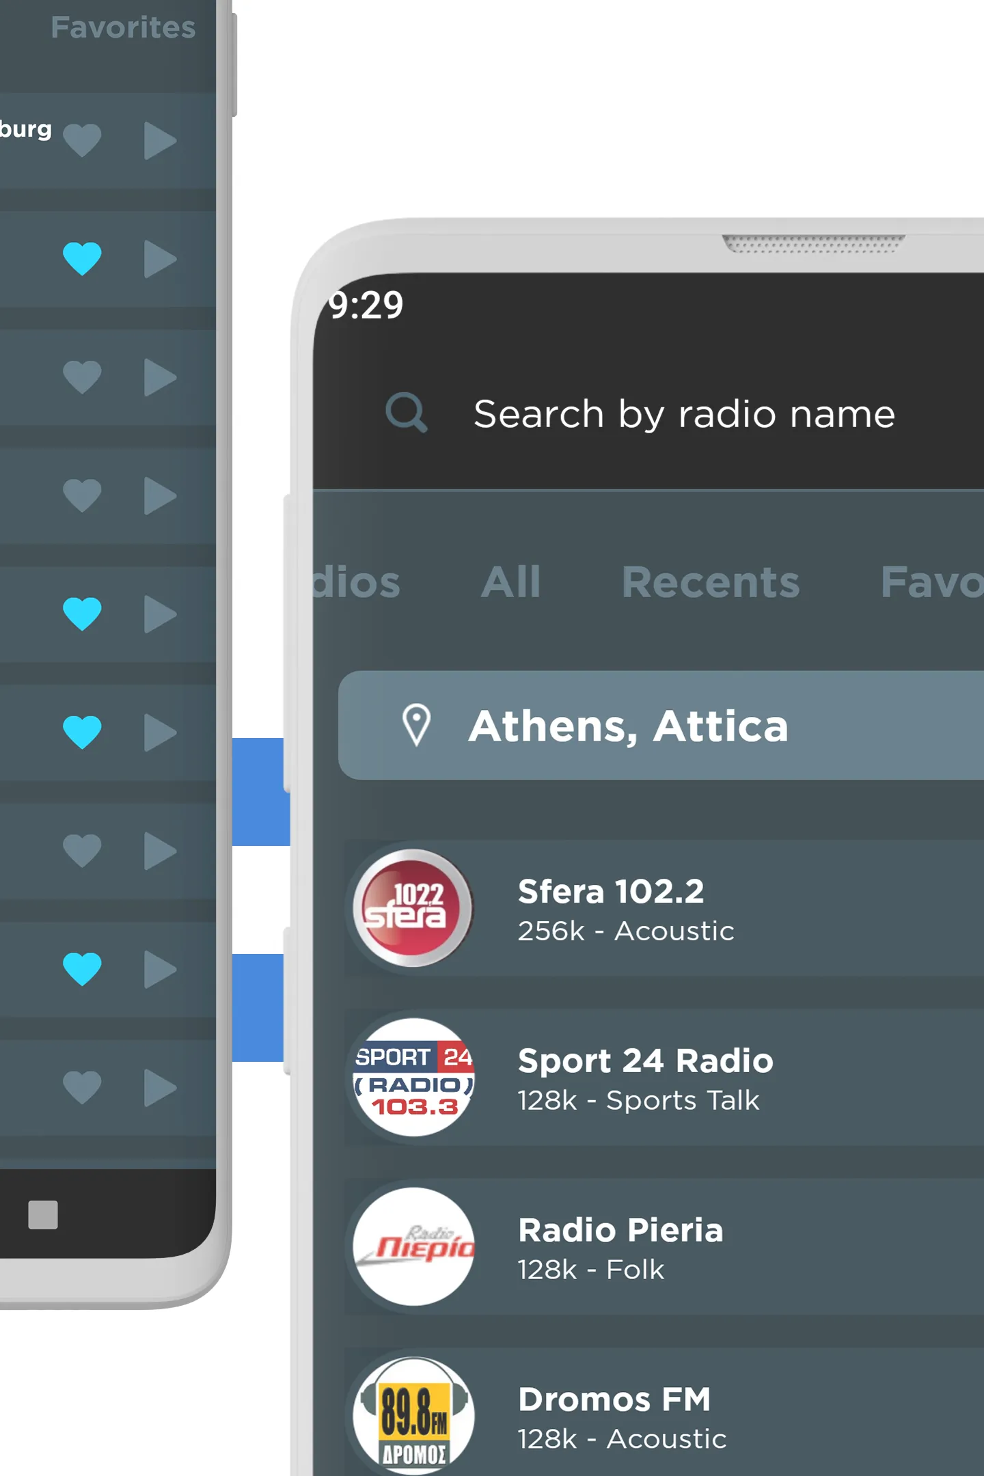Viewport: 984px width, 1476px height.
Task: Pick the Dromos FM station title
Action: click(x=614, y=1399)
